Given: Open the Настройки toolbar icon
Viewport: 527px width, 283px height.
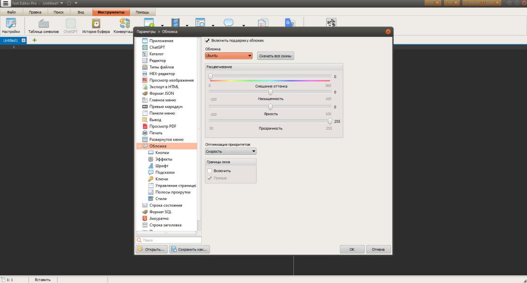Looking at the screenshot, I should click(11, 25).
